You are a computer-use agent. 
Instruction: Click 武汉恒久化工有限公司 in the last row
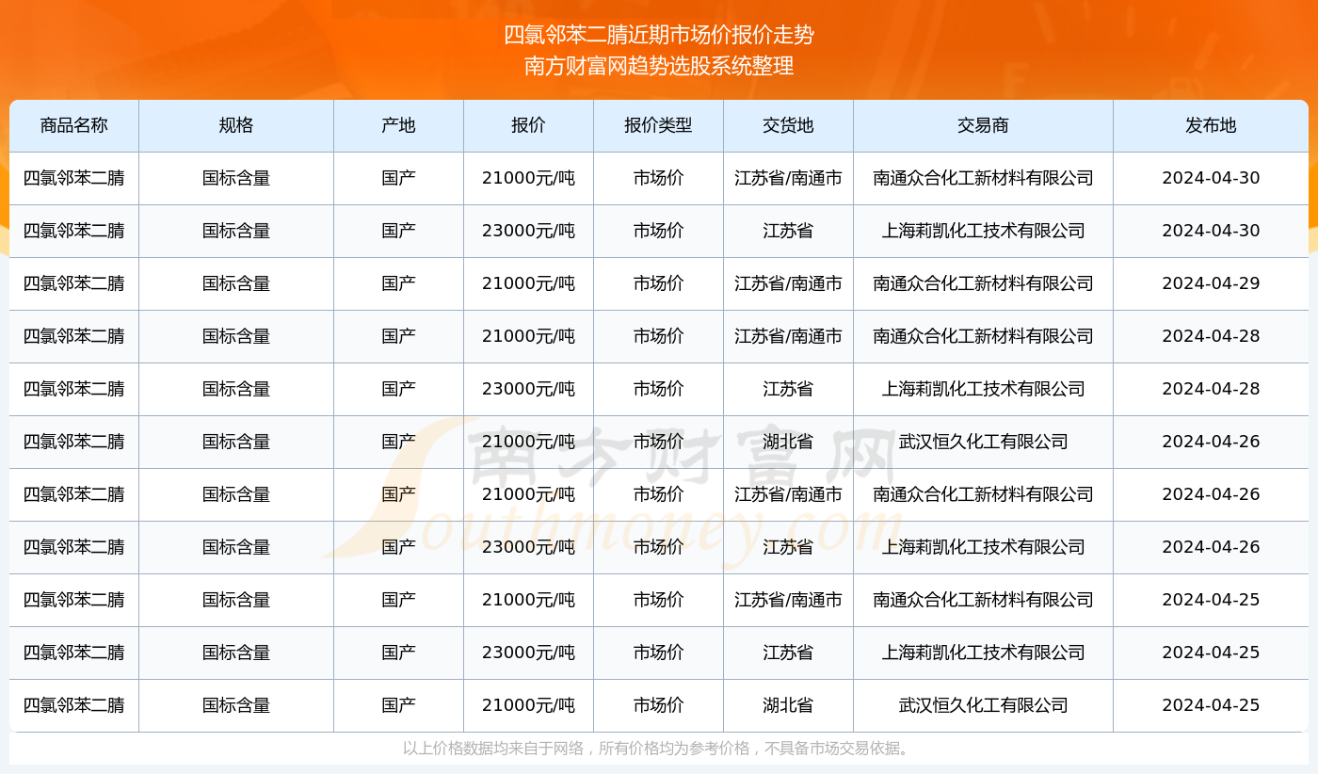coord(983,705)
